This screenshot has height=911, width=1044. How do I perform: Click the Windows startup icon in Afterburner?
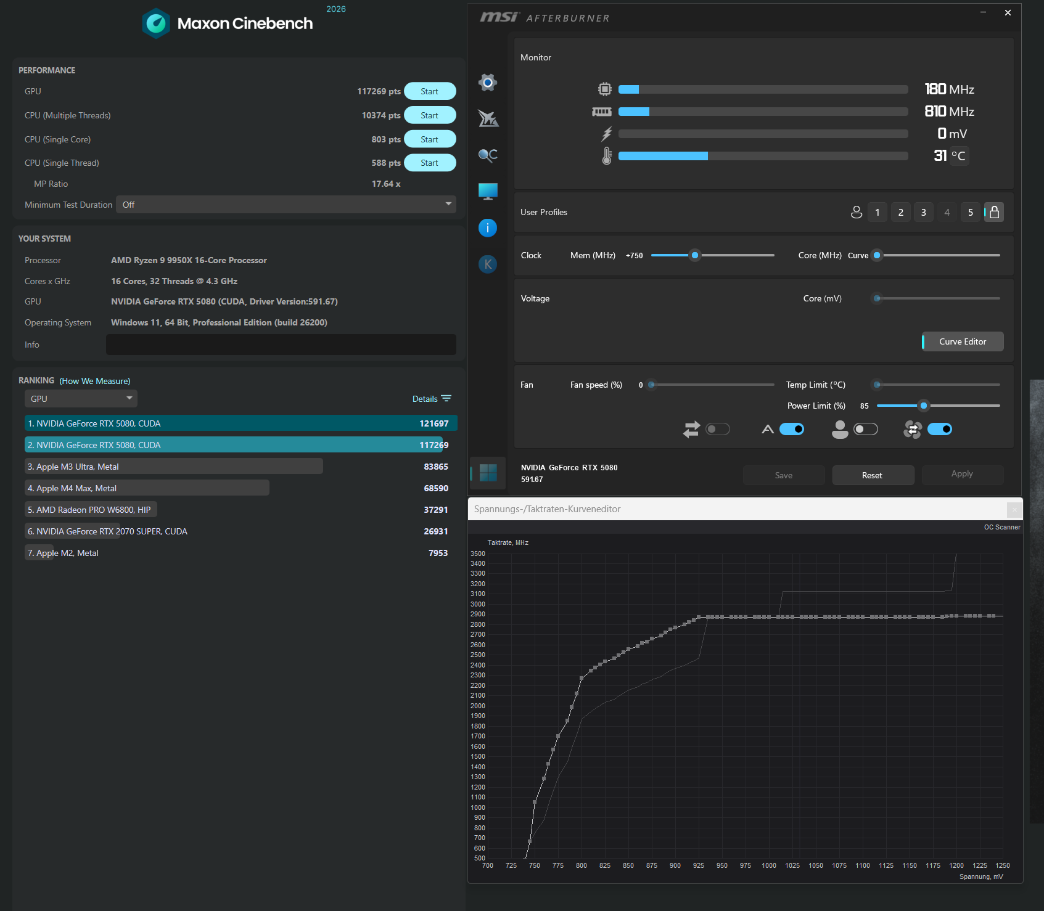click(488, 473)
